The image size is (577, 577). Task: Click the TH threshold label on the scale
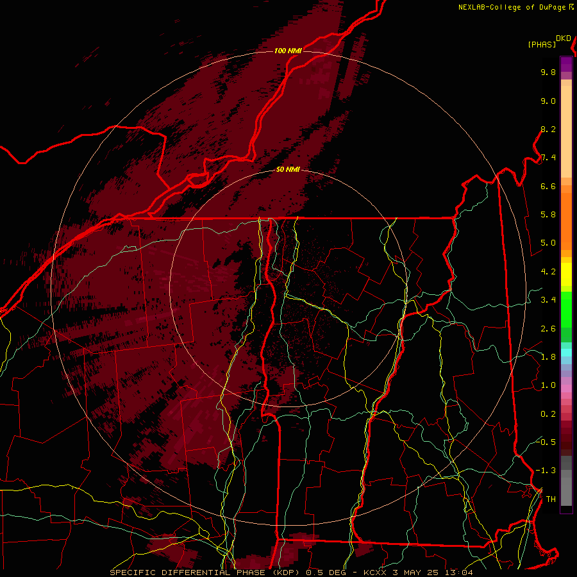pyautogui.click(x=551, y=499)
